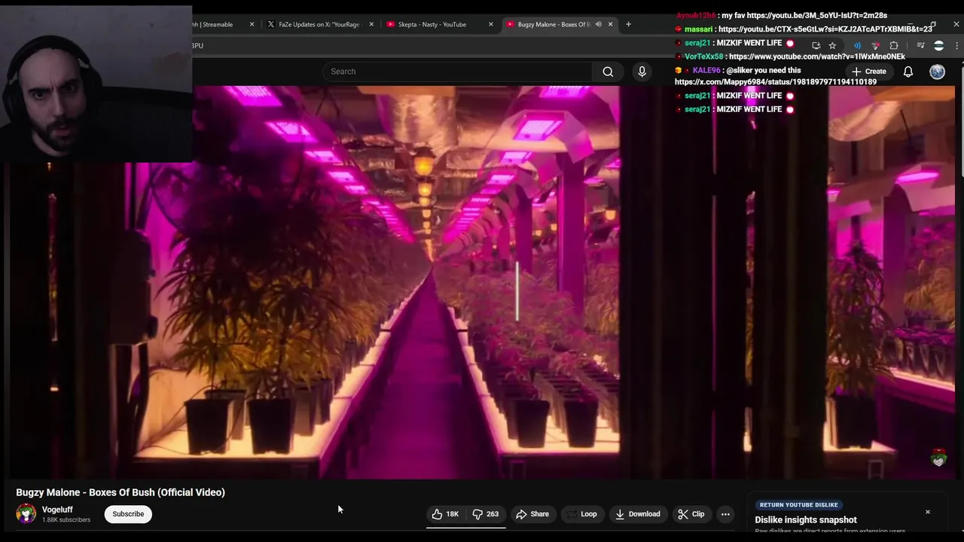Start voice search with the microphone icon
This screenshot has width=964, height=542.
click(x=642, y=72)
